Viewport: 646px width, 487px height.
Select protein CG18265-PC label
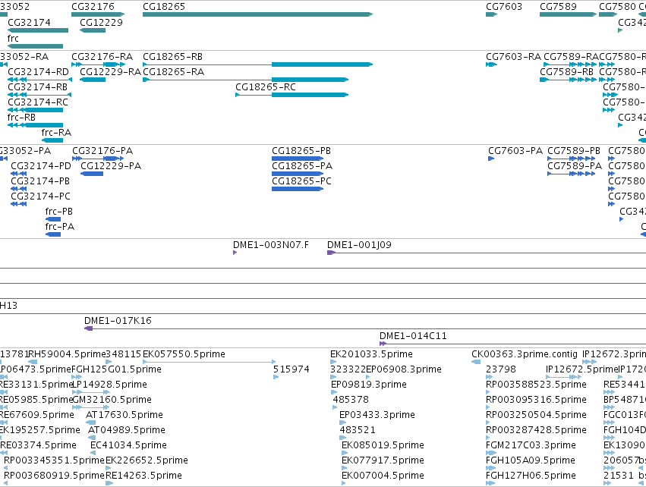pyautogui.click(x=301, y=181)
